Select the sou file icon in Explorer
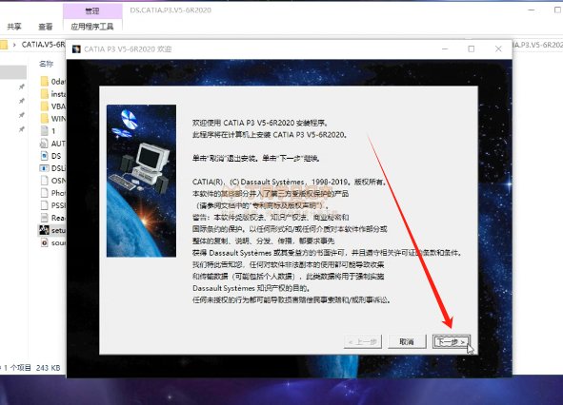Viewport: 563px width, 405px height. (x=44, y=242)
